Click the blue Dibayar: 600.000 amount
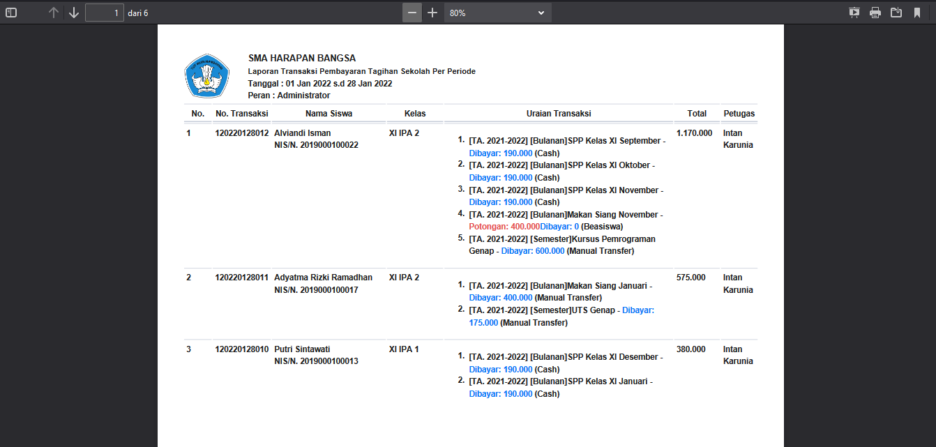The height and width of the screenshot is (447, 936). [533, 251]
